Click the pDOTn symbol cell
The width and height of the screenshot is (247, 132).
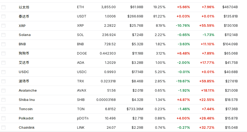[83, 118]
